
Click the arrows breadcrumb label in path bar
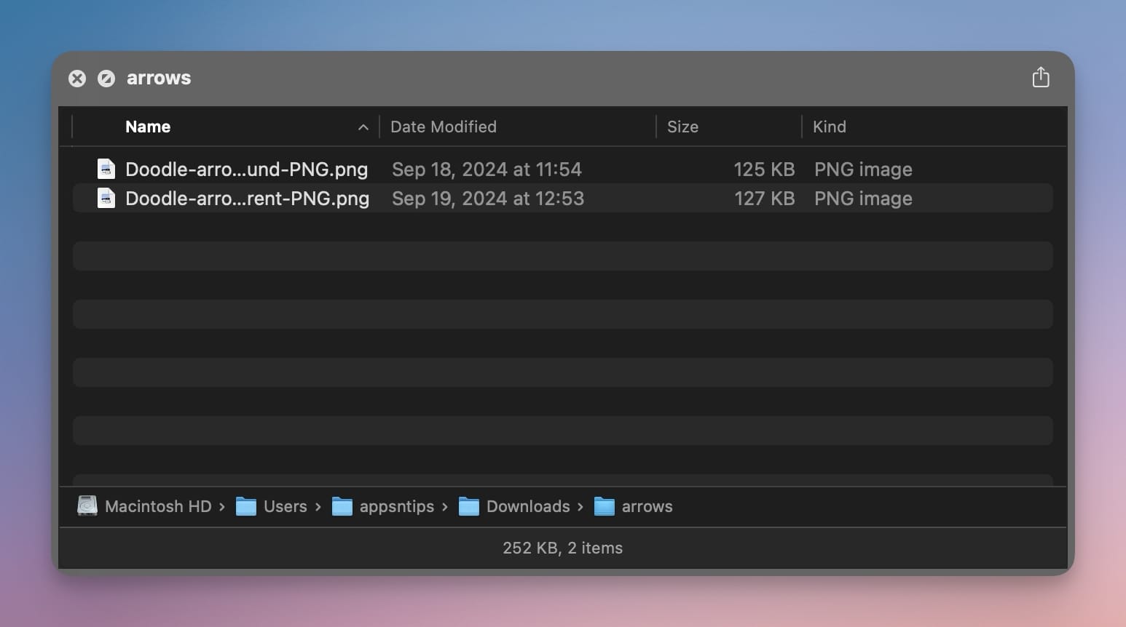pos(647,506)
